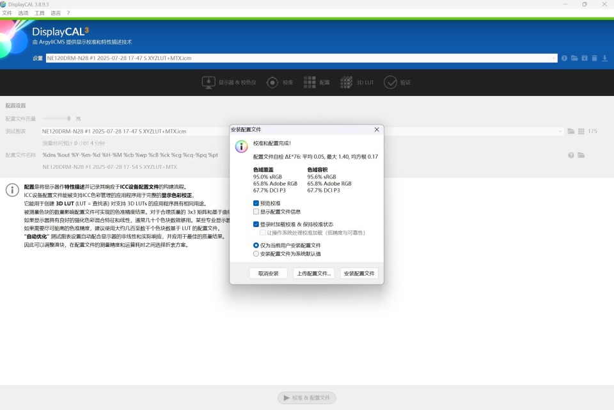Click the profile info icon beside settings
This screenshot has height=410, width=614.
click(564, 58)
